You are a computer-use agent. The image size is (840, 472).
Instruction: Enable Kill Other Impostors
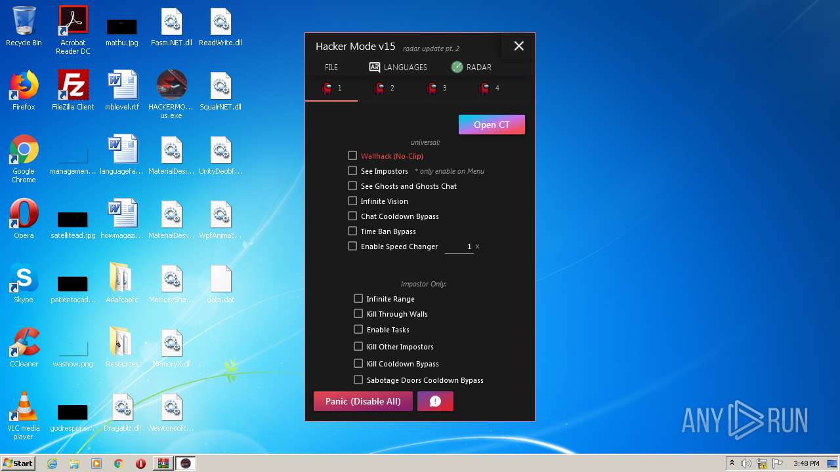click(x=358, y=346)
